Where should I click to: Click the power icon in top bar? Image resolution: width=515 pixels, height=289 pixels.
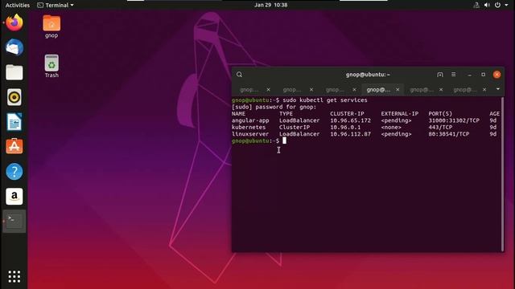tap(497, 5)
